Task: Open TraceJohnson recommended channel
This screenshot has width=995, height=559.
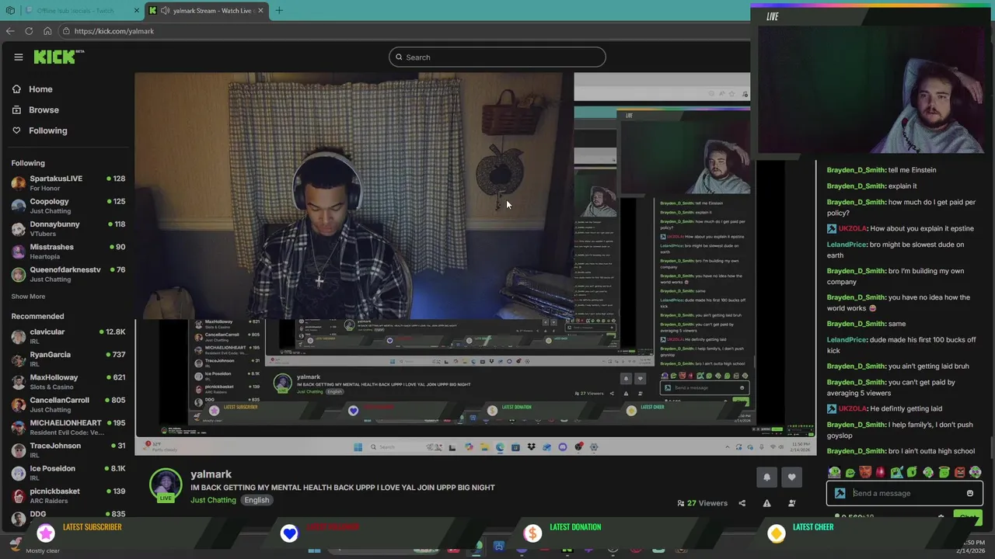Action: pyautogui.click(x=68, y=450)
